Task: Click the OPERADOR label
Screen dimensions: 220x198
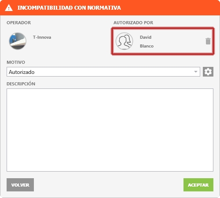Action: (19, 23)
